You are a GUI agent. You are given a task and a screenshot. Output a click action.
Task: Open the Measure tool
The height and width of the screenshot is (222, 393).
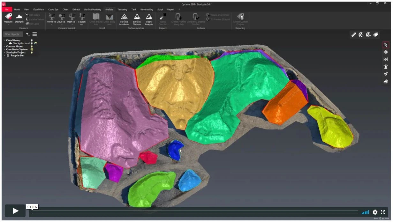(x=8, y=18)
